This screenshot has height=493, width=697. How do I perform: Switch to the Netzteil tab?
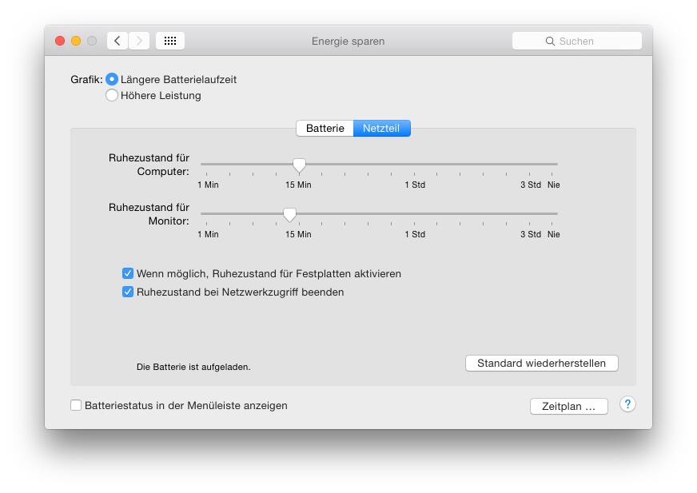(381, 128)
